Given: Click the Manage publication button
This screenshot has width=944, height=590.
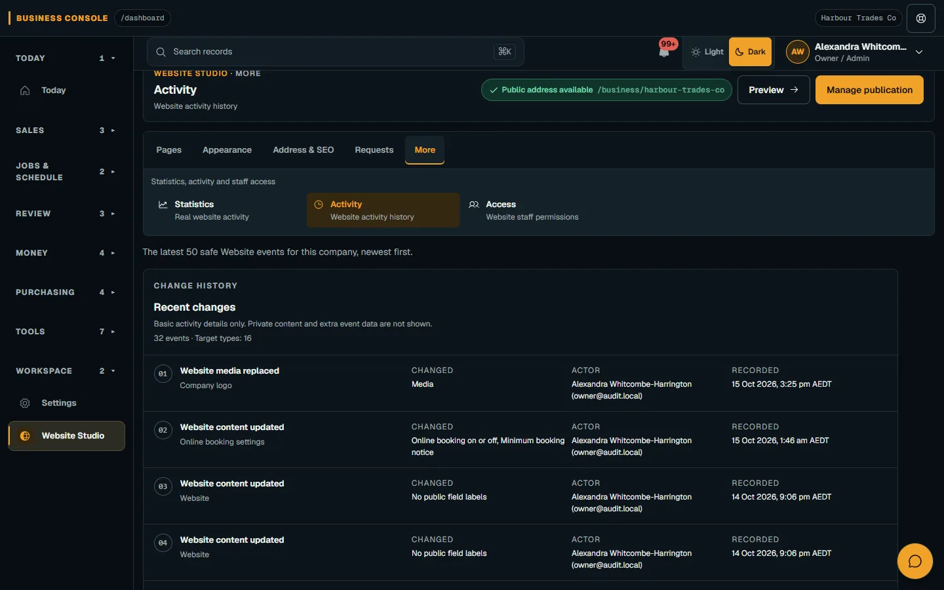Looking at the screenshot, I should click(869, 90).
